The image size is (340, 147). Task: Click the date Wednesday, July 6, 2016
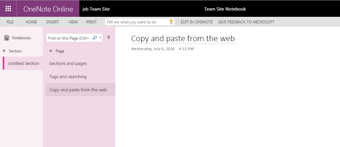coord(153,48)
